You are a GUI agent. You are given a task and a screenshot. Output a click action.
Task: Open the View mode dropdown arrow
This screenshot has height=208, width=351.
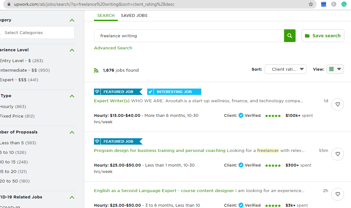(339, 69)
